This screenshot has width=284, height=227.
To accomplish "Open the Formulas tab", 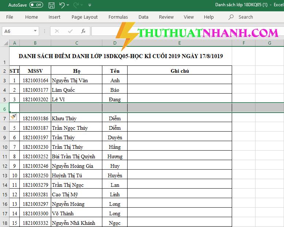I will coord(118,17).
